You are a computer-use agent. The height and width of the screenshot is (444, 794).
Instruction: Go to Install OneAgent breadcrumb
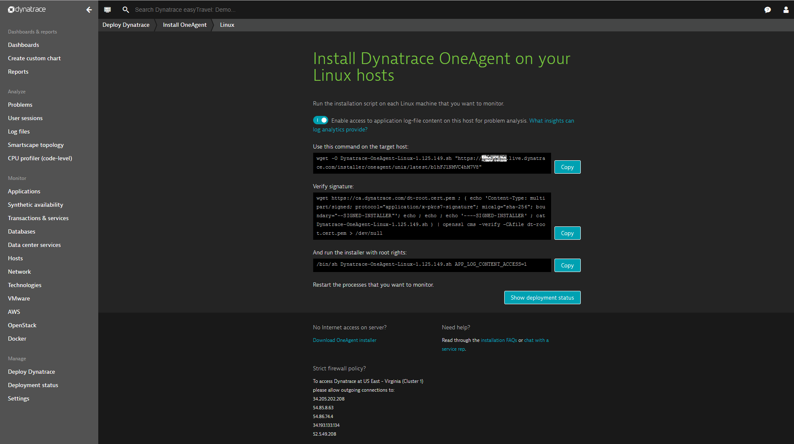185,25
